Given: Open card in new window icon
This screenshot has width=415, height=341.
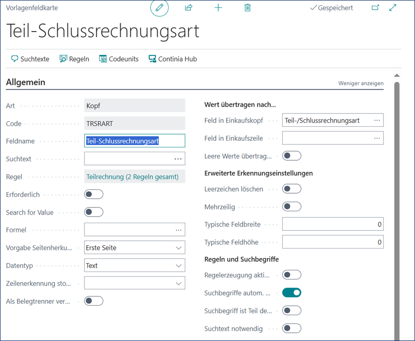Looking at the screenshot, I should click(x=375, y=8).
